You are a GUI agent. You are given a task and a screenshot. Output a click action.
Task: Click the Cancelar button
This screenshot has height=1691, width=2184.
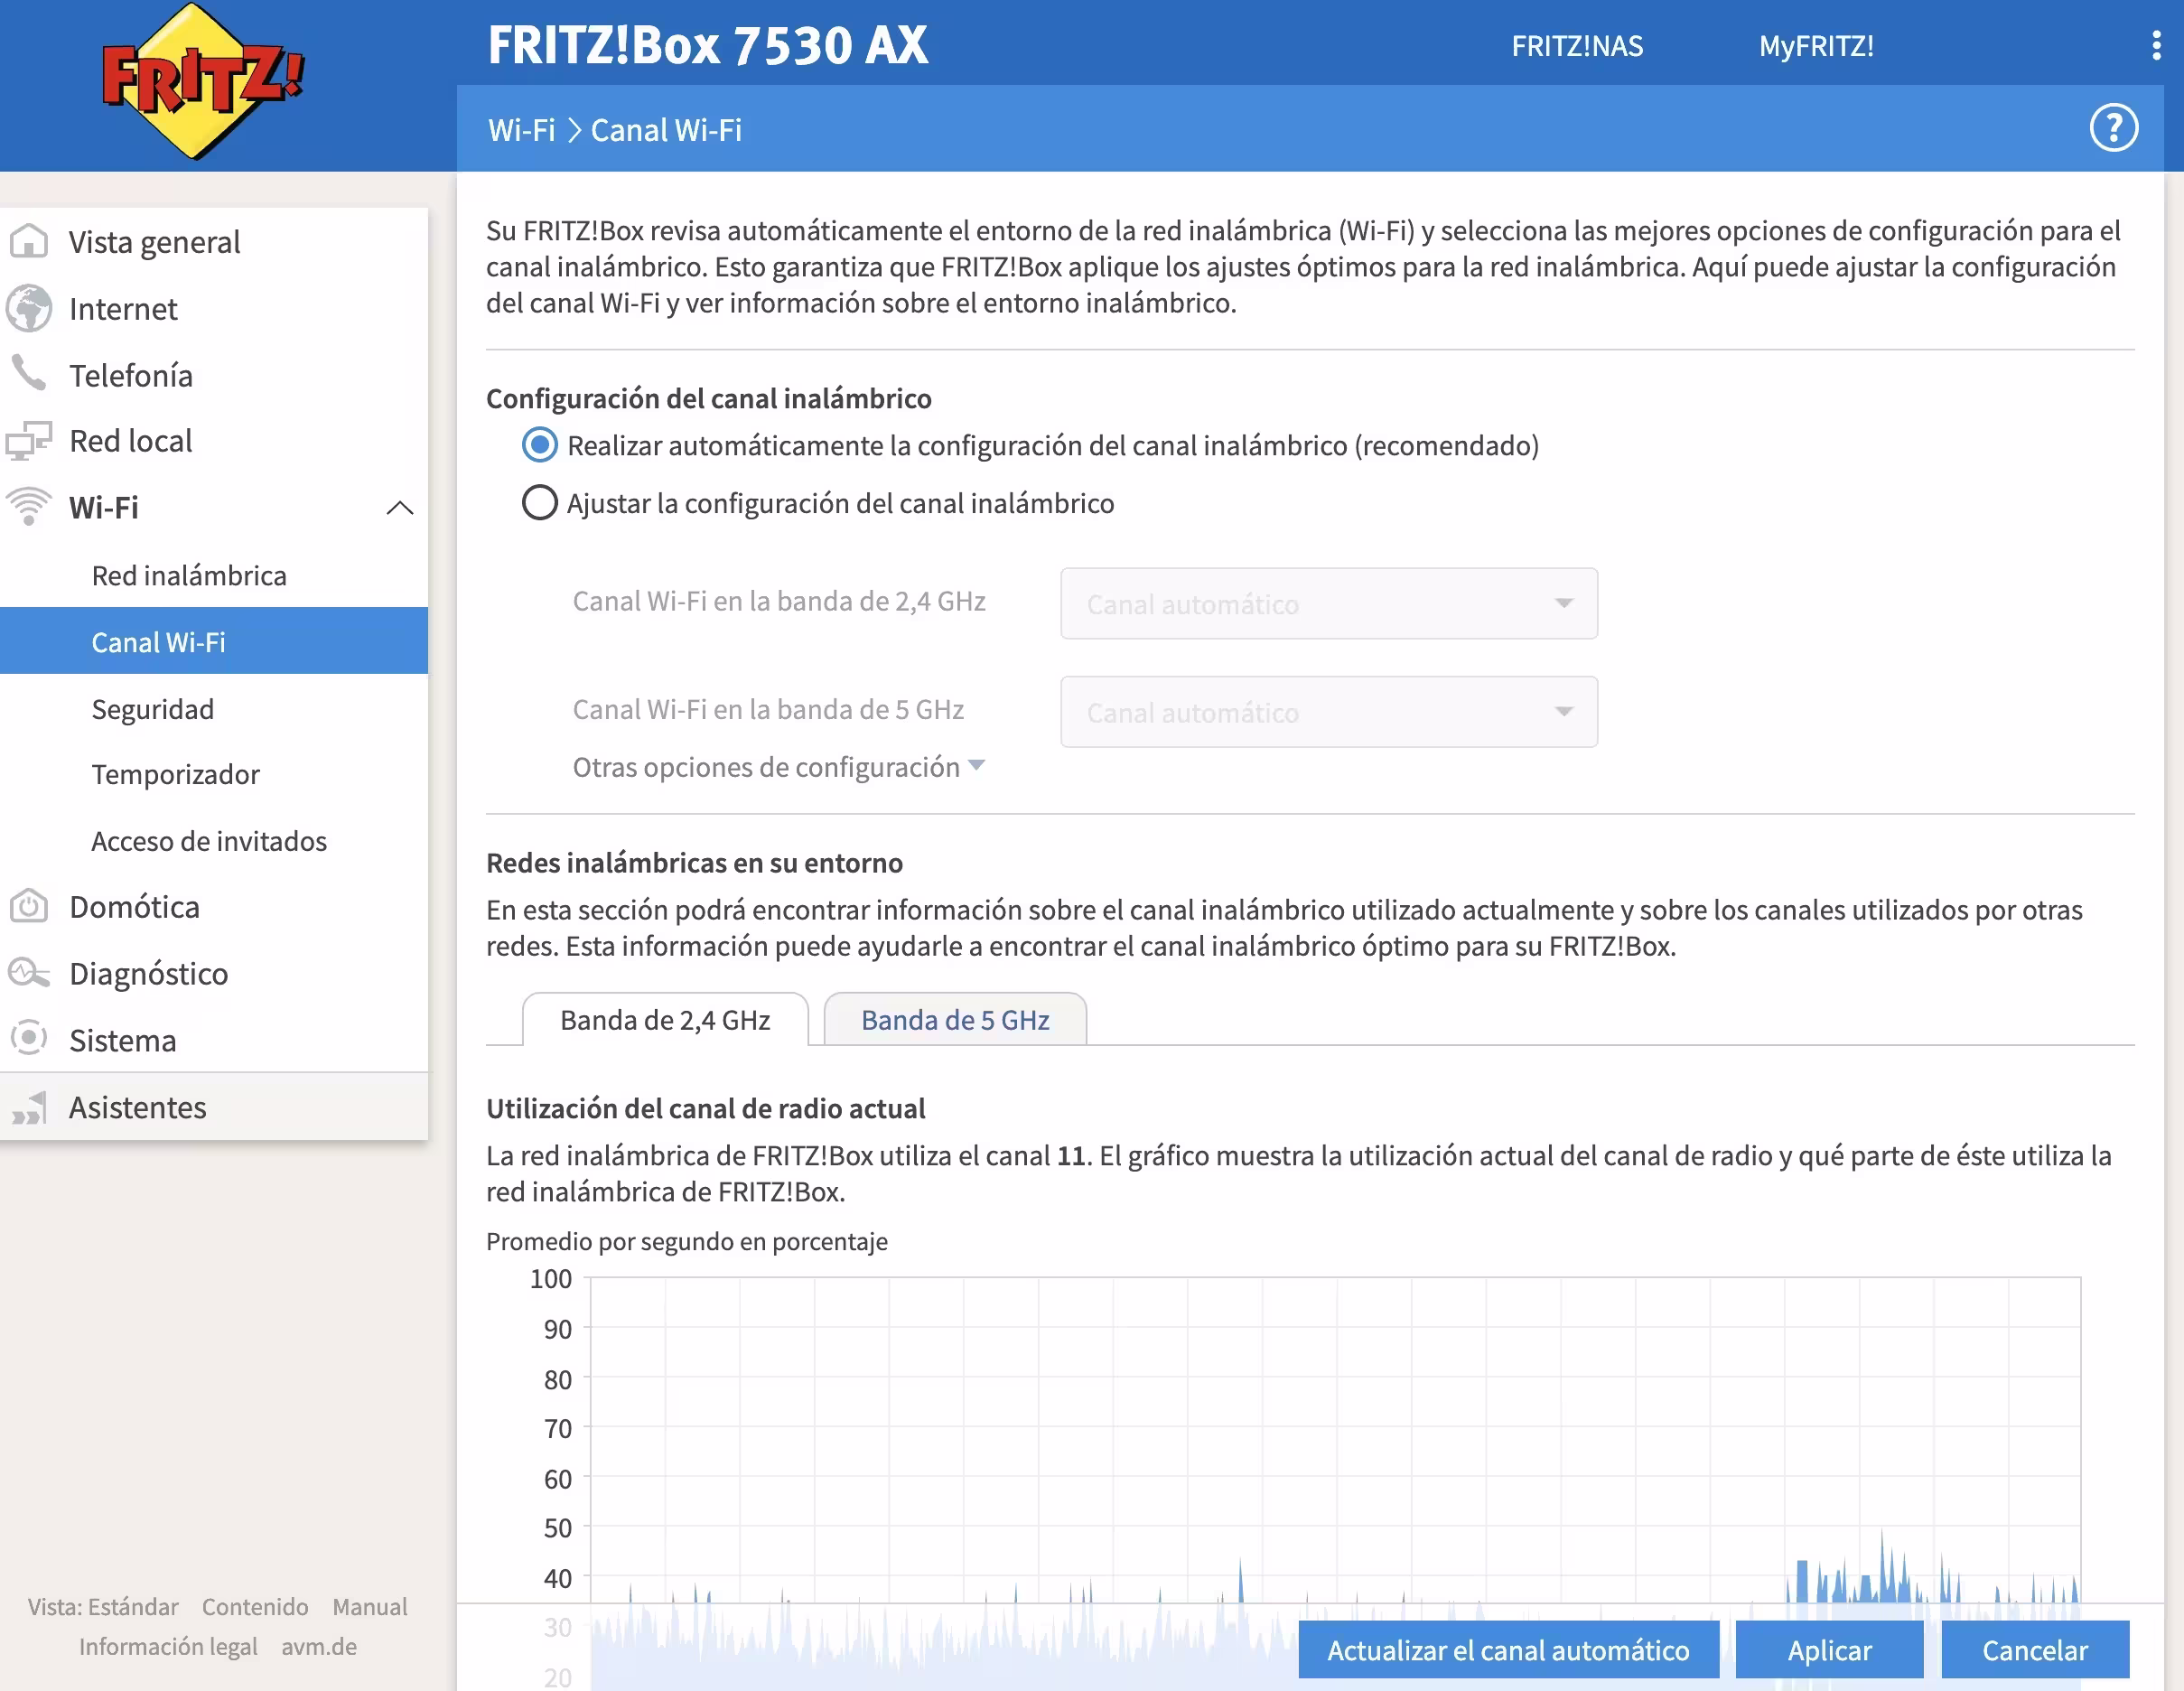[x=2034, y=1650]
